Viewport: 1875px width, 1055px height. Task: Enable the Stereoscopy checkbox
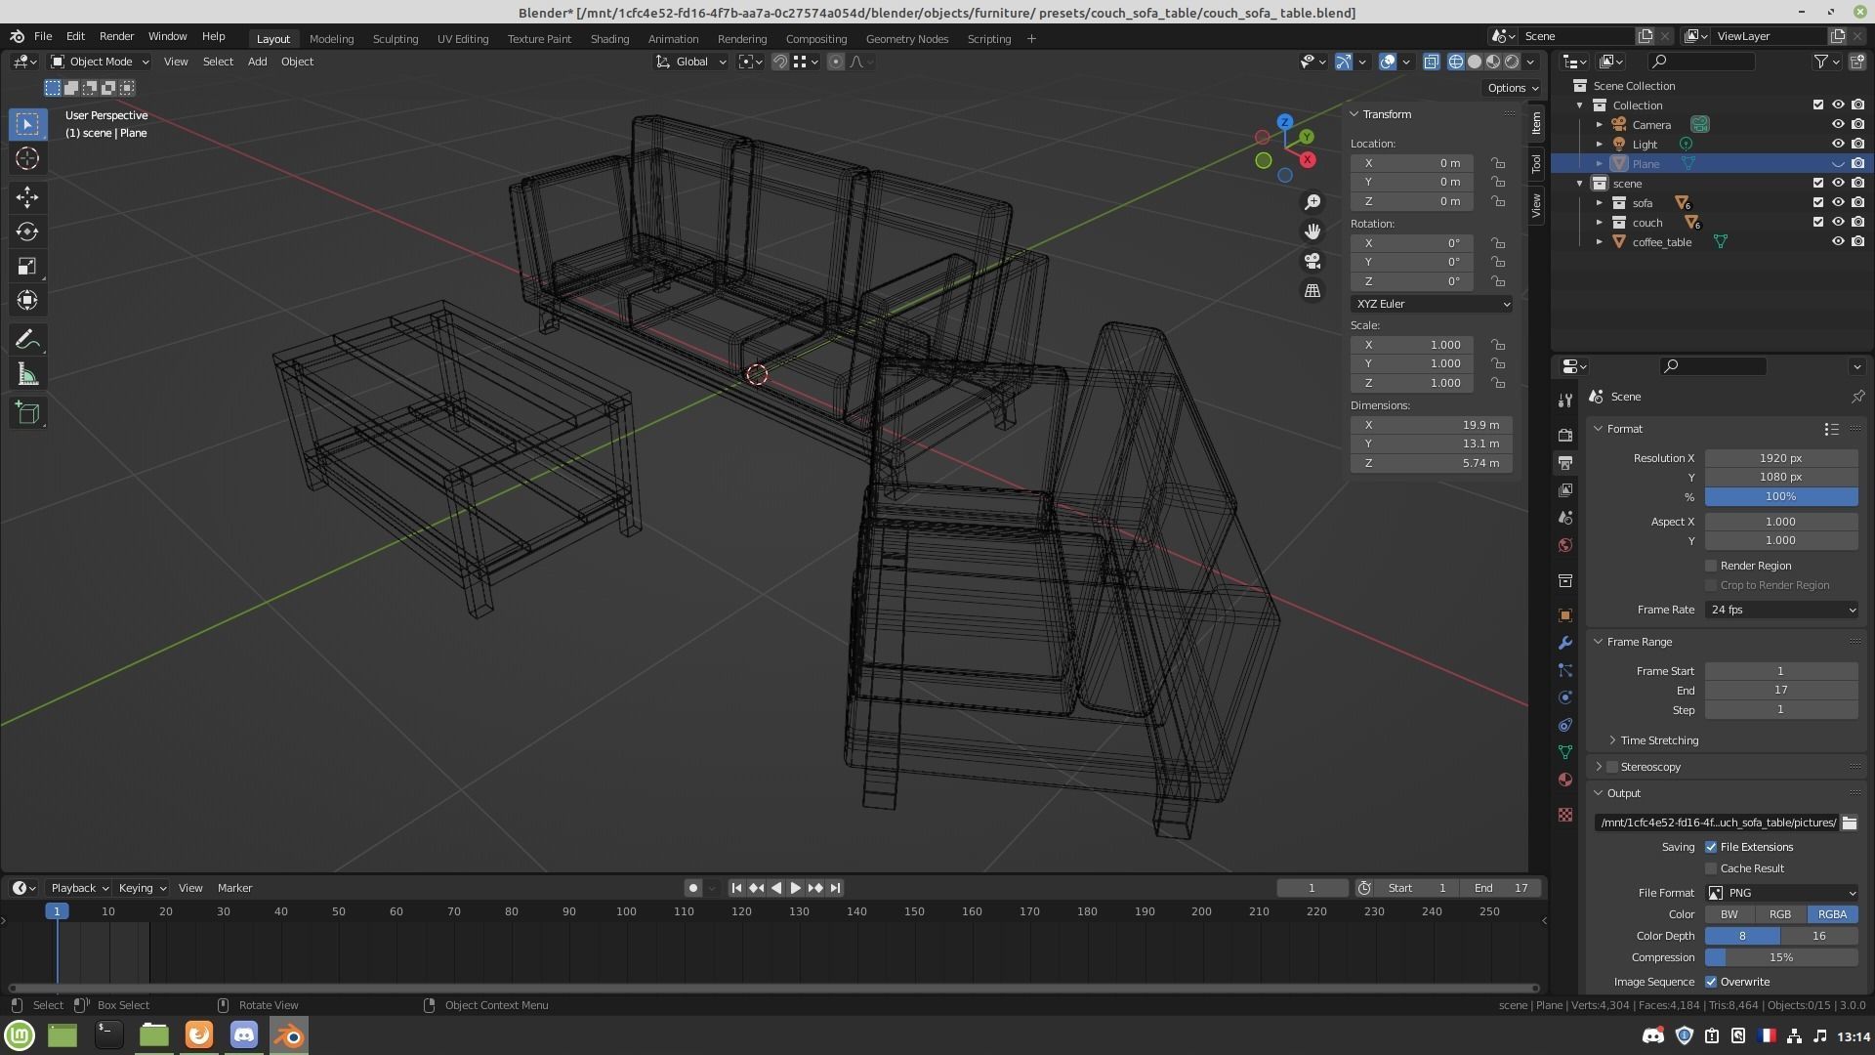pyautogui.click(x=1612, y=767)
